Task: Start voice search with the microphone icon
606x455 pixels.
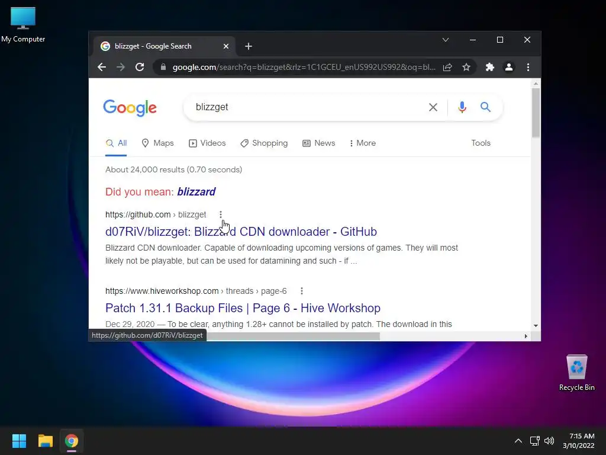Action: pos(462,107)
